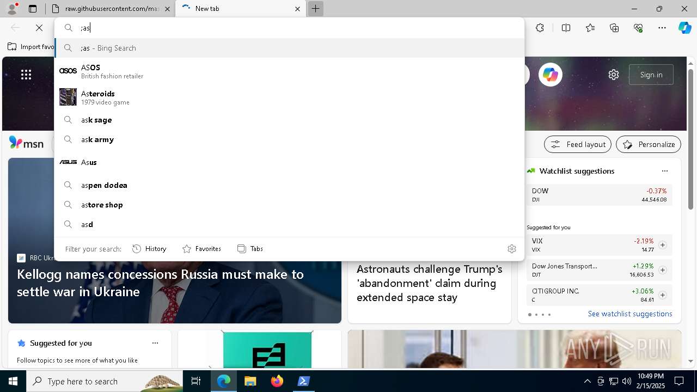Select the 'ask sage' suggestion

point(289,120)
